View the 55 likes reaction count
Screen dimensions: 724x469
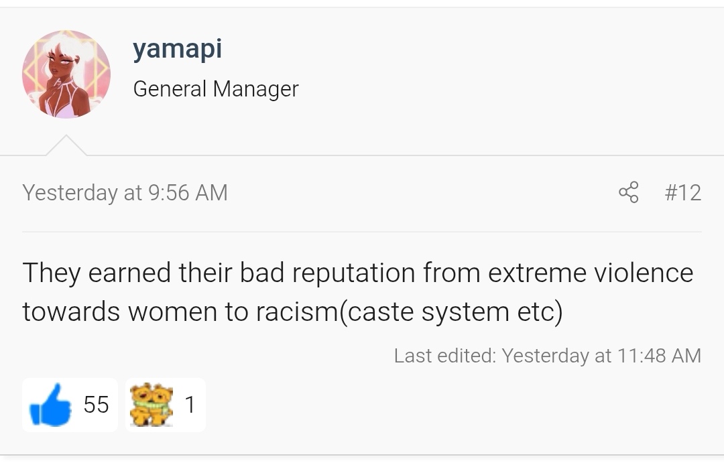coord(70,405)
